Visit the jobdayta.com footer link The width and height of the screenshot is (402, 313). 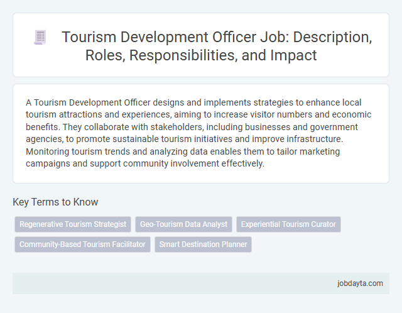360,283
